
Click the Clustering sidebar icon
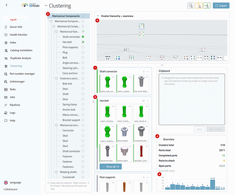click(x=6, y=66)
